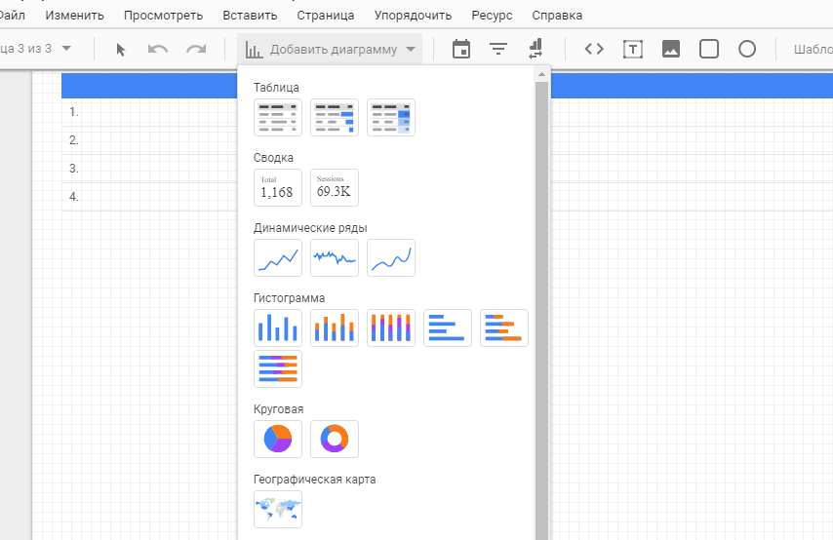Expand the Добавить диаграмму dropdown
The width and height of the screenshot is (833, 540).
[x=331, y=50]
